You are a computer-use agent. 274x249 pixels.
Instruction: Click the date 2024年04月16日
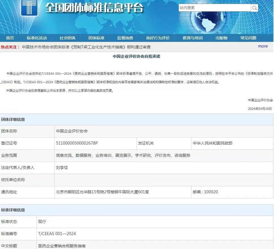(x=260, y=109)
